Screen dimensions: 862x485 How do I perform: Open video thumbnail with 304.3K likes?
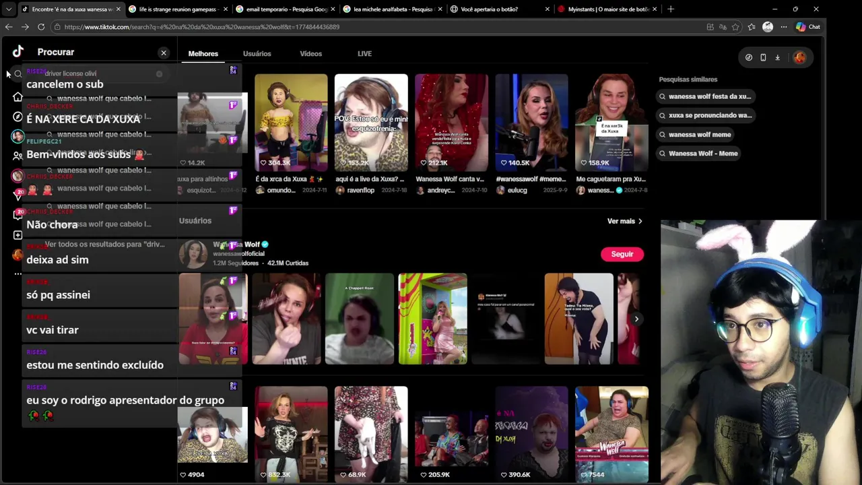291,123
